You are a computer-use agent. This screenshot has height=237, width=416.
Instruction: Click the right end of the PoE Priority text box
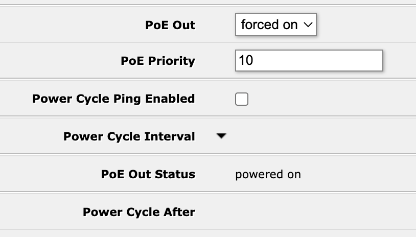coord(376,61)
